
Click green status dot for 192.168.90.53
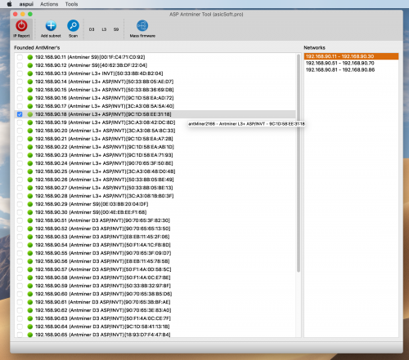(x=30, y=237)
